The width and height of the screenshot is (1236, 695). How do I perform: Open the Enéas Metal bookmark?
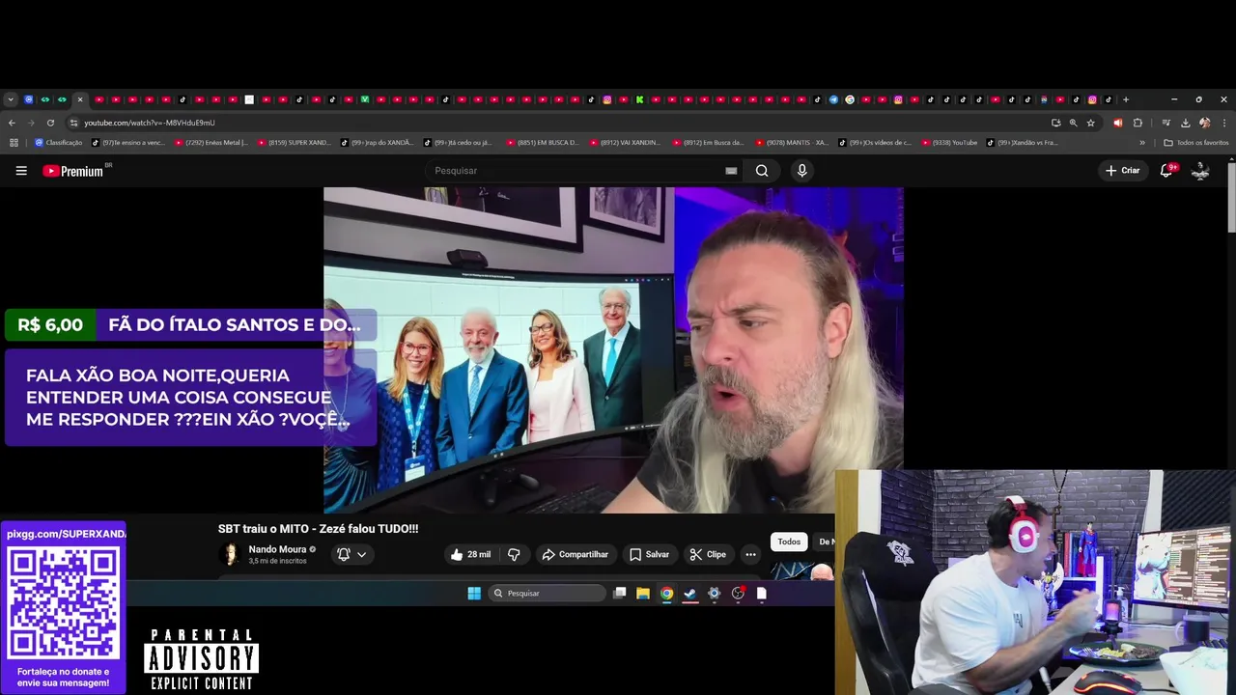(211, 143)
